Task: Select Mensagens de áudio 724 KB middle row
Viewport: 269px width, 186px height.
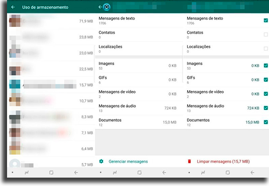Action: tap(139, 108)
